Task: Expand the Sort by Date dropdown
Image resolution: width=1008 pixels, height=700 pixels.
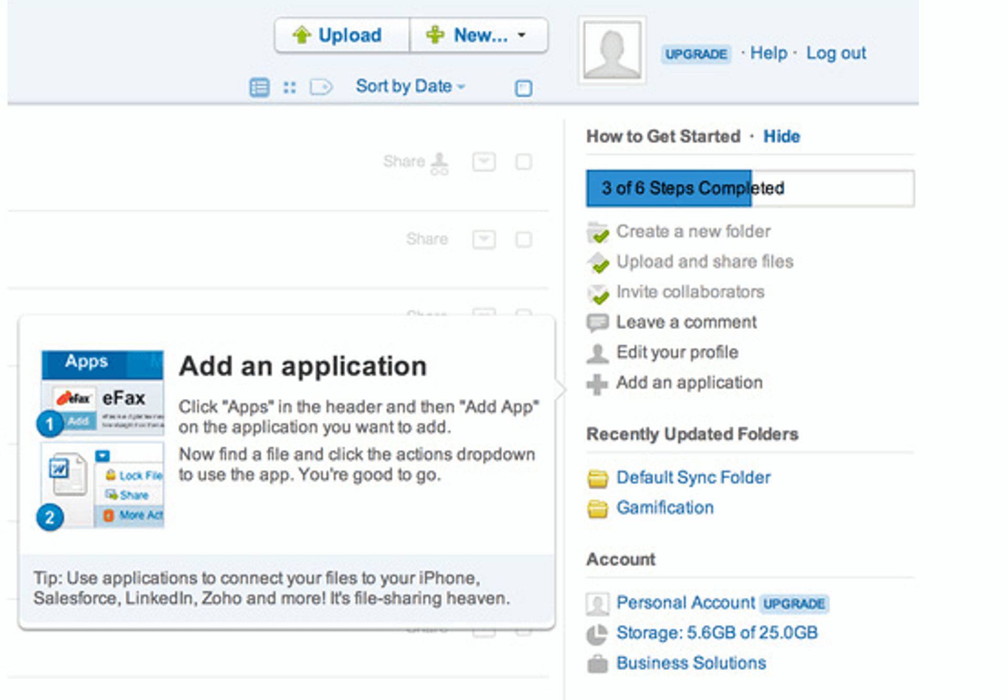Action: pos(410,86)
